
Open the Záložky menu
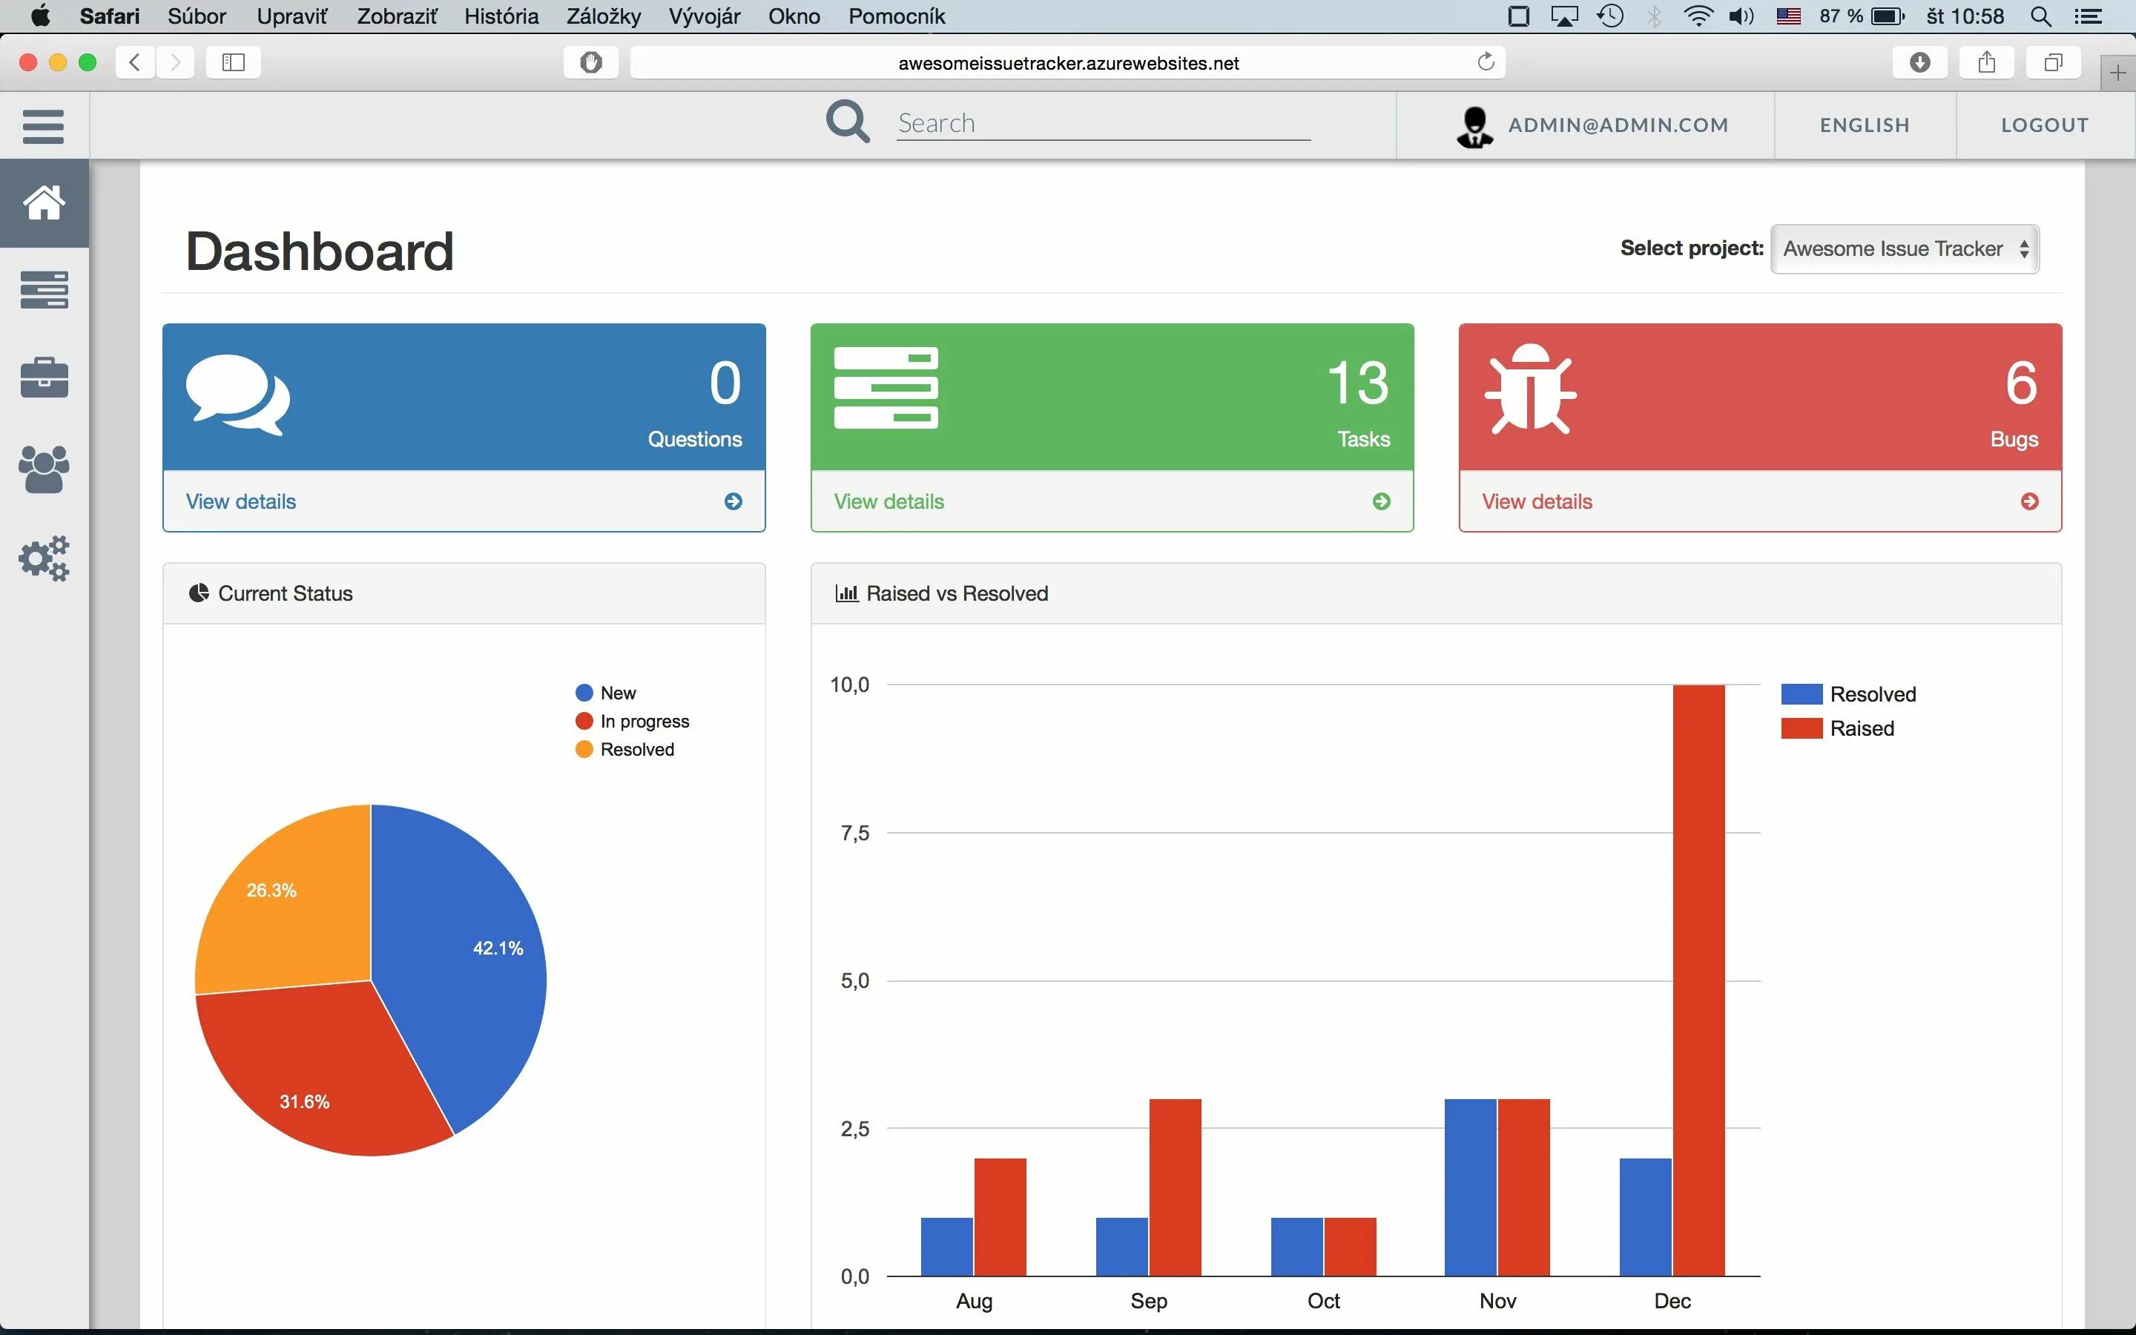[603, 16]
